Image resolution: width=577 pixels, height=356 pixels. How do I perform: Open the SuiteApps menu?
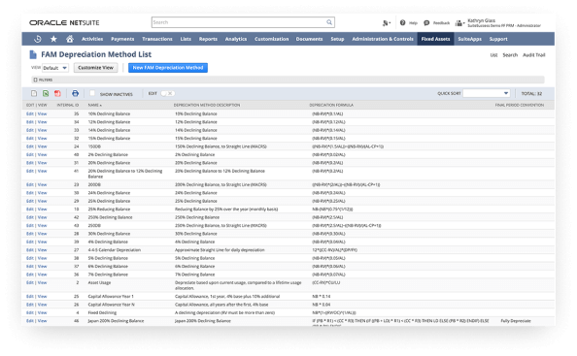pos(469,39)
